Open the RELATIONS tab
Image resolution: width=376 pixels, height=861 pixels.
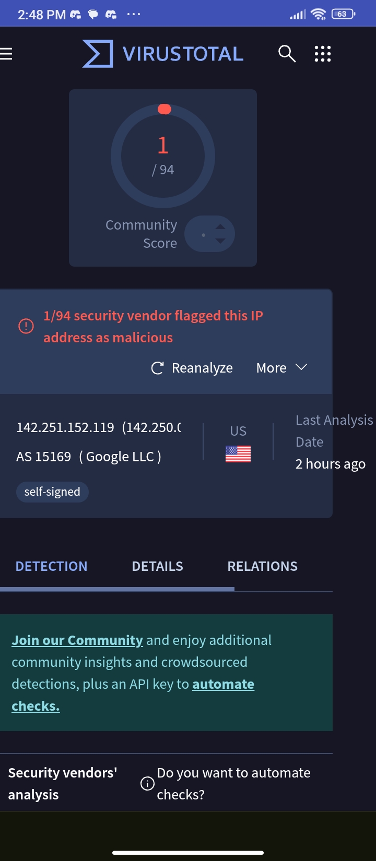coord(262,566)
